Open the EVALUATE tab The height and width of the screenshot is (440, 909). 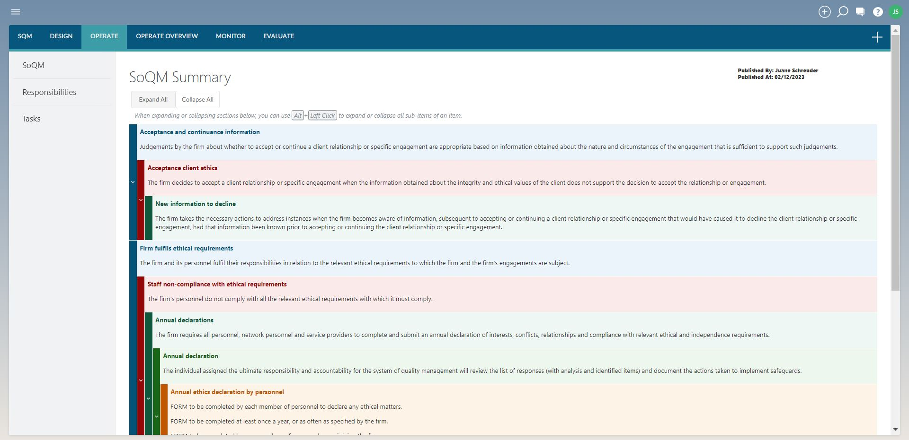tap(279, 36)
